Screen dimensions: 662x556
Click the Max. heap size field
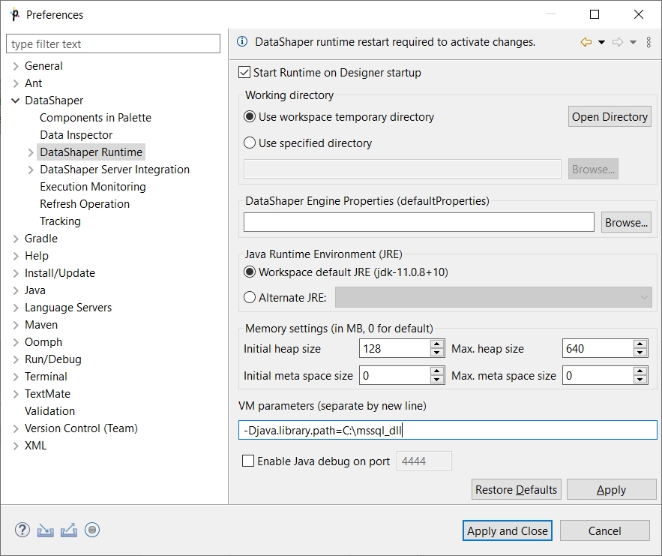[x=598, y=349]
